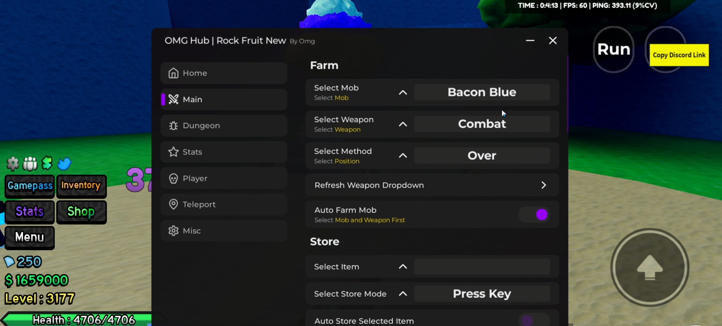722x326 pixels.
Task: Click Refresh Weapon Dropdown button
Action: (x=432, y=185)
